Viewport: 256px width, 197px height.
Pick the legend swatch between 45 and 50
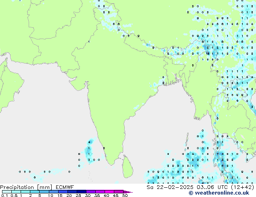119,192
